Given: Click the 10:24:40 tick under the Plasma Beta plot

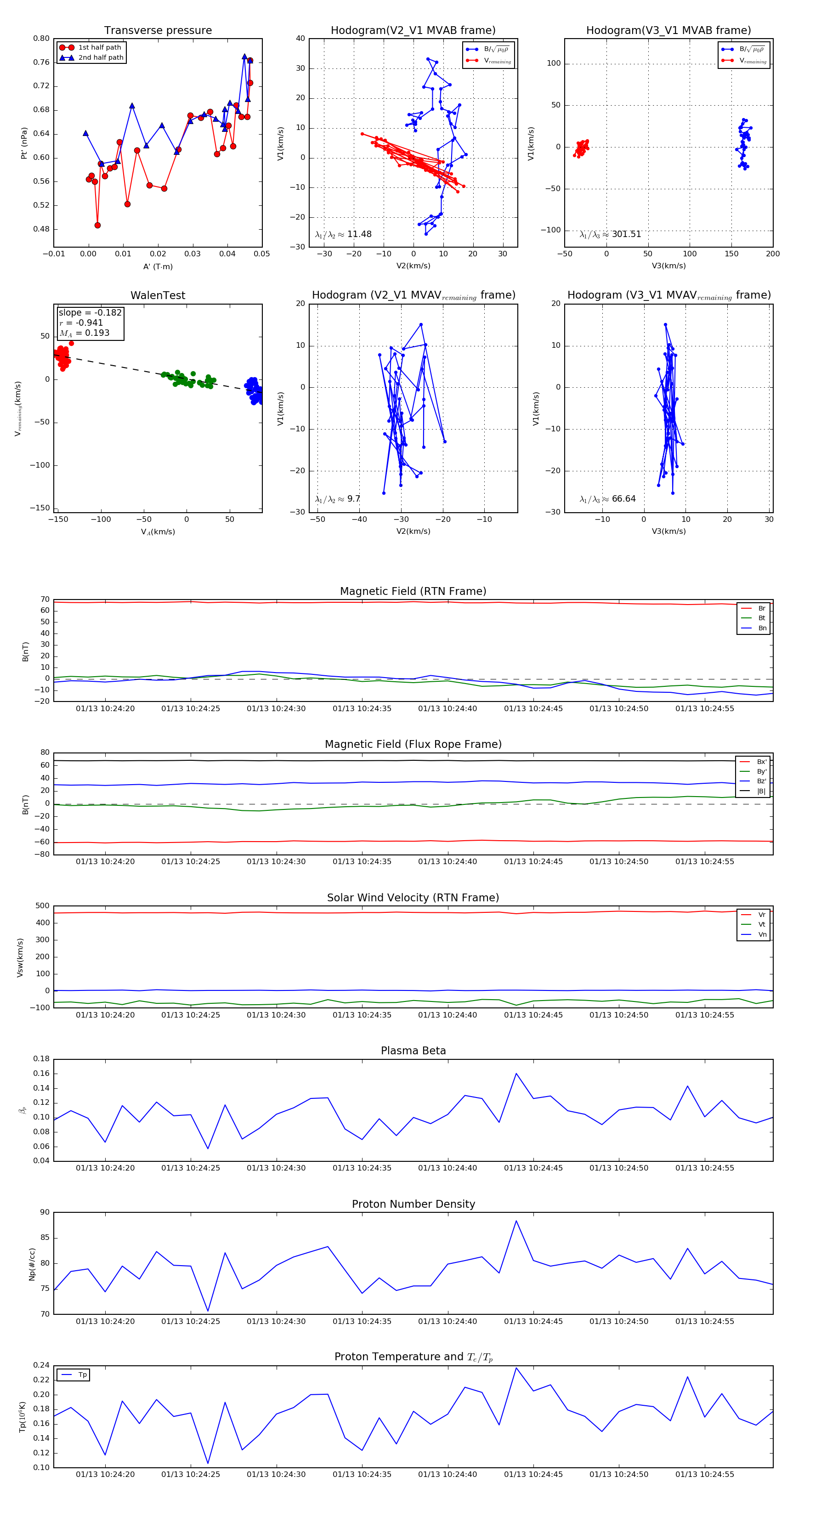Looking at the screenshot, I should (x=447, y=1168).
